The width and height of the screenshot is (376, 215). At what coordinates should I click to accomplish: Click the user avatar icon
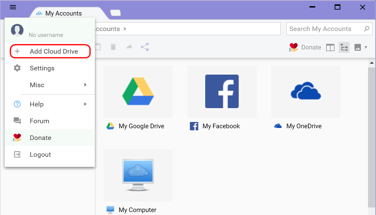point(17,30)
